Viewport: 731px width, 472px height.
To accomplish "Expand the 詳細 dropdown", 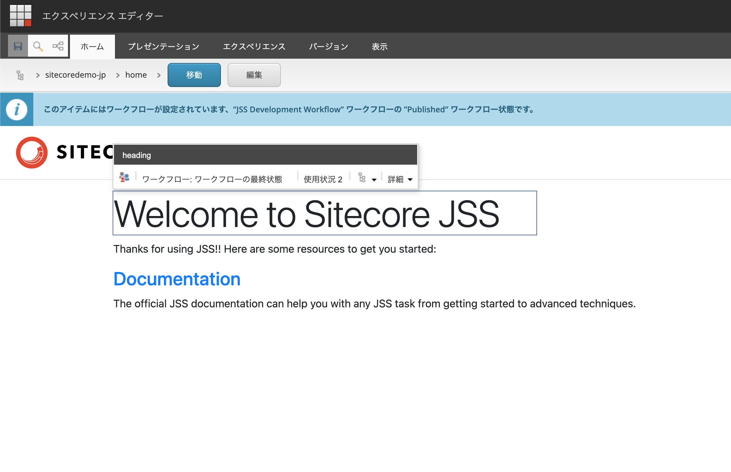I will tap(400, 179).
